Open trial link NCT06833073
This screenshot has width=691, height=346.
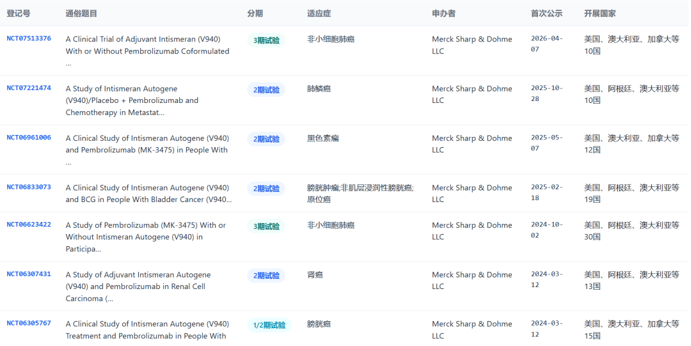(29, 187)
